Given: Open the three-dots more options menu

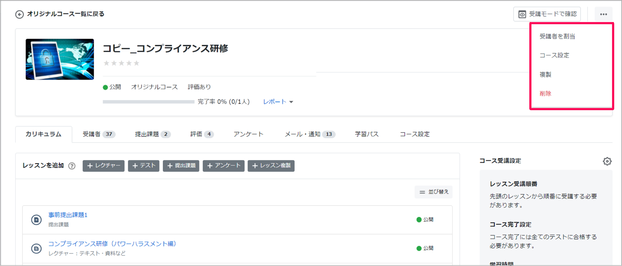Looking at the screenshot, I should pyautogui.click(x=603, y=14).
